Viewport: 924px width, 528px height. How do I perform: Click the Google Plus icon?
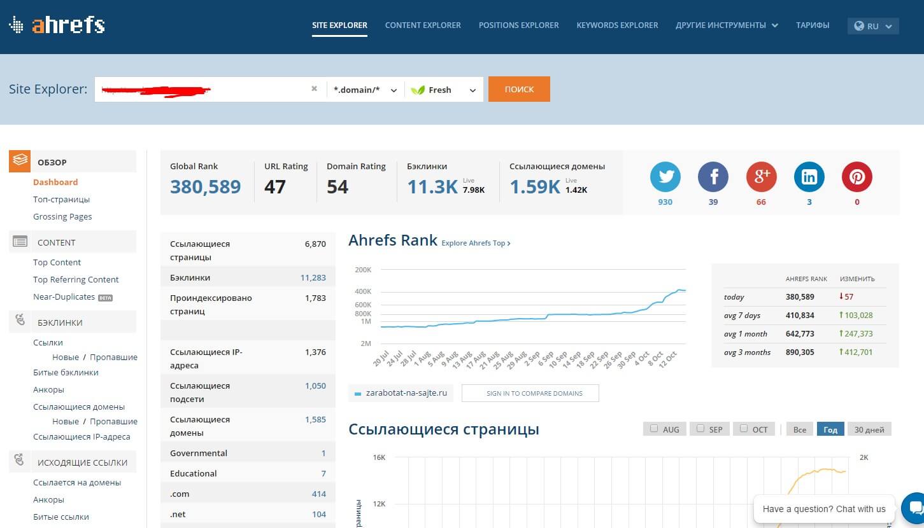point(761,177)
